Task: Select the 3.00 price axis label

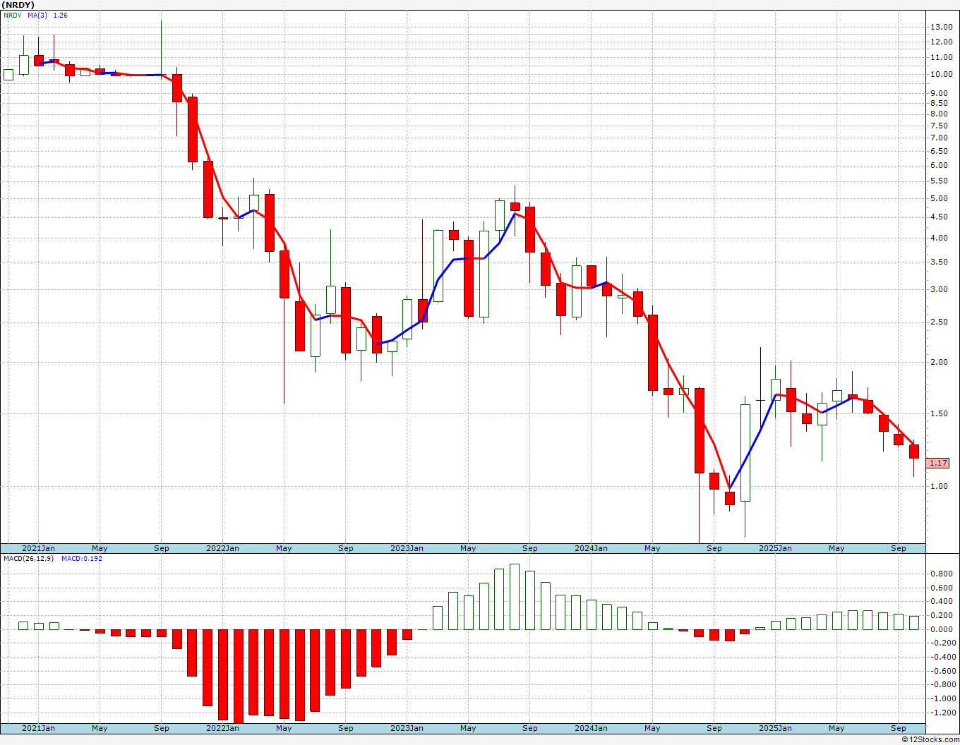Action: [x=939, y=289]
